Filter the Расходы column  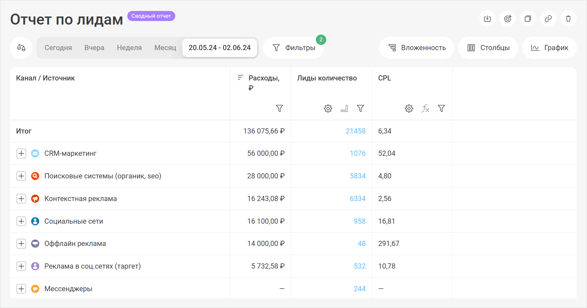[x=279, y=108]
